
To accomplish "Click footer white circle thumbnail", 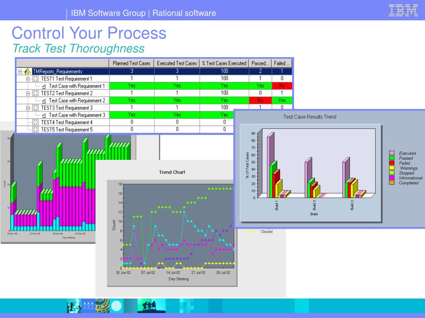I will click(116, 306).
